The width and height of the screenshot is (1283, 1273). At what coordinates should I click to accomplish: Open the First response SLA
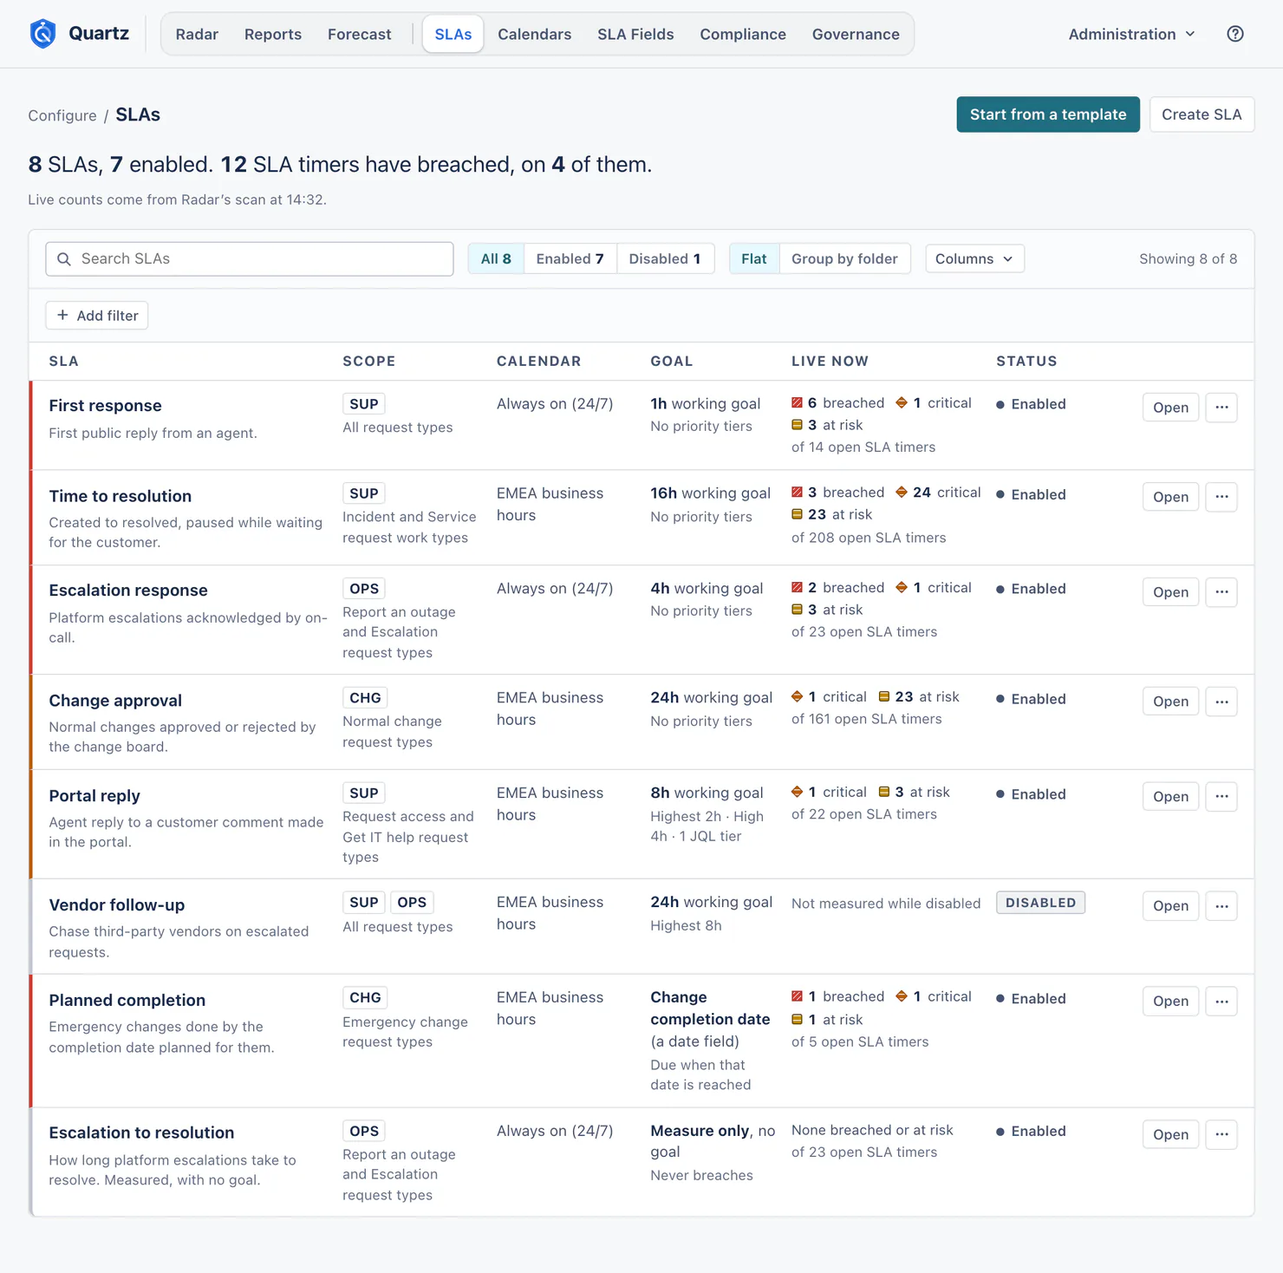coord(1170,408)
